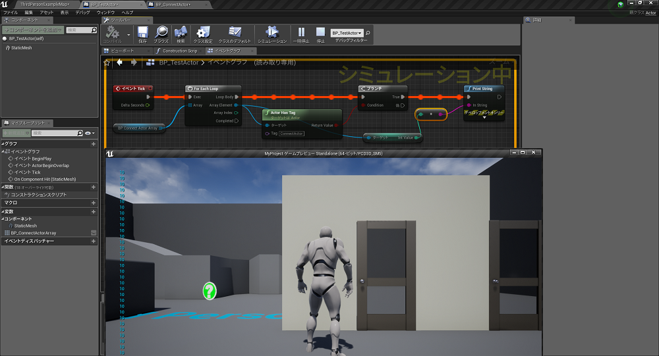
Task: Go forward with the graph navigation arrow
Action: 134,62
